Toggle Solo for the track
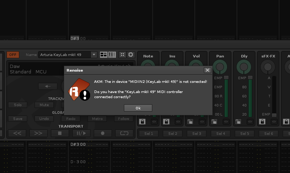The width and height of the screenshot is (290, 173). click(18, 105)
